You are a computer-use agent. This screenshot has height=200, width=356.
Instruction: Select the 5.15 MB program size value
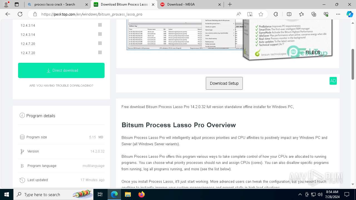pos(96,137)
